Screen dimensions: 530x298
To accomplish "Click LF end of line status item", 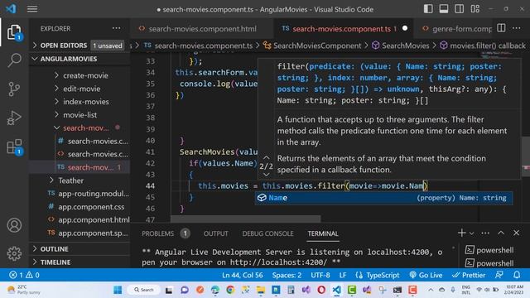I will [343, 275].
